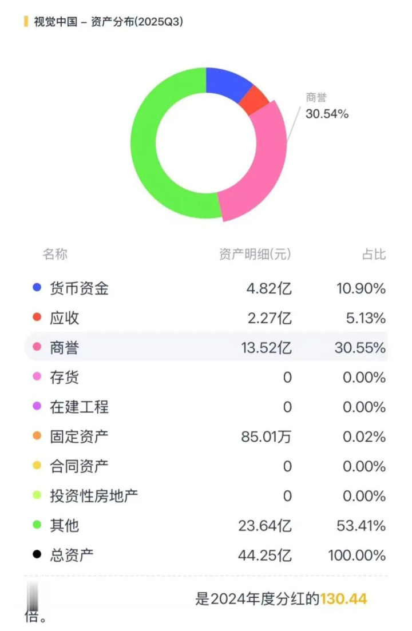
Task: Click the highlighted 130.44 value
Action: [x=343, y=599]
